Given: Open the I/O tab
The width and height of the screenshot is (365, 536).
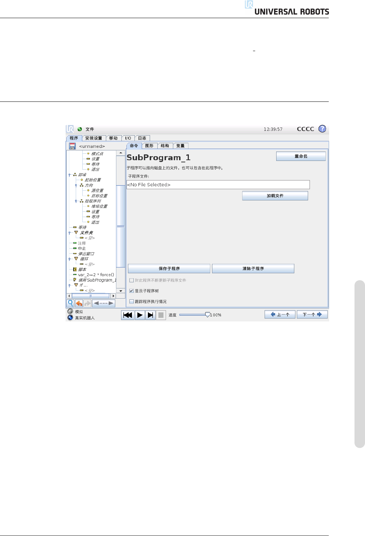Looking at the screenshot, I should click(128, 138).
